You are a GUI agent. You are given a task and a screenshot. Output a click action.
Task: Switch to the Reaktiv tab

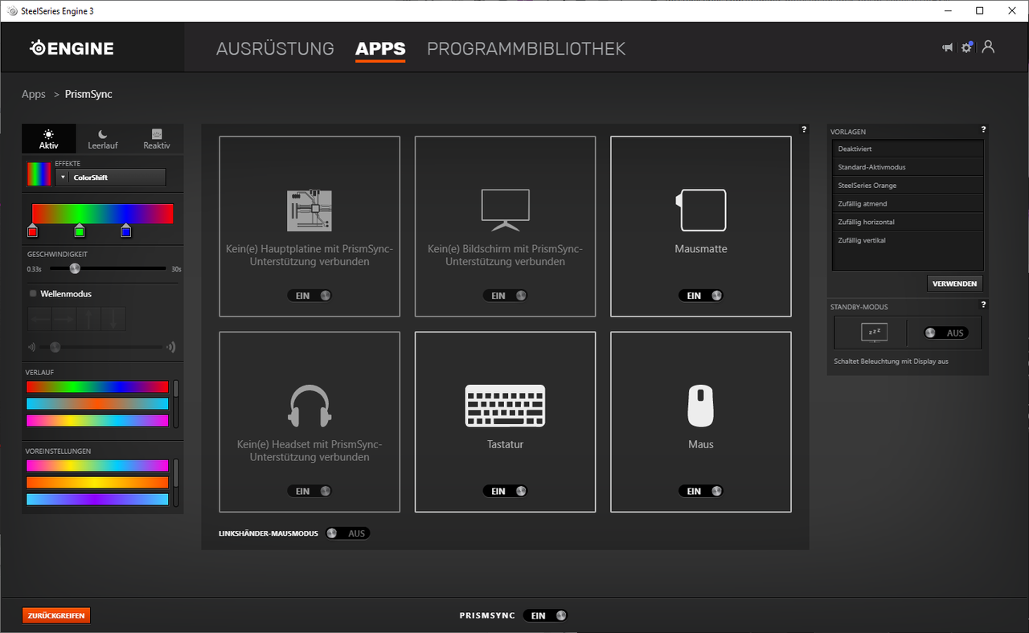tap(157, 139)
